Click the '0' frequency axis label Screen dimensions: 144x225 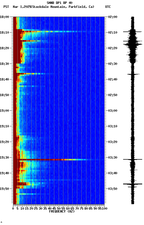tap(13, 209)
